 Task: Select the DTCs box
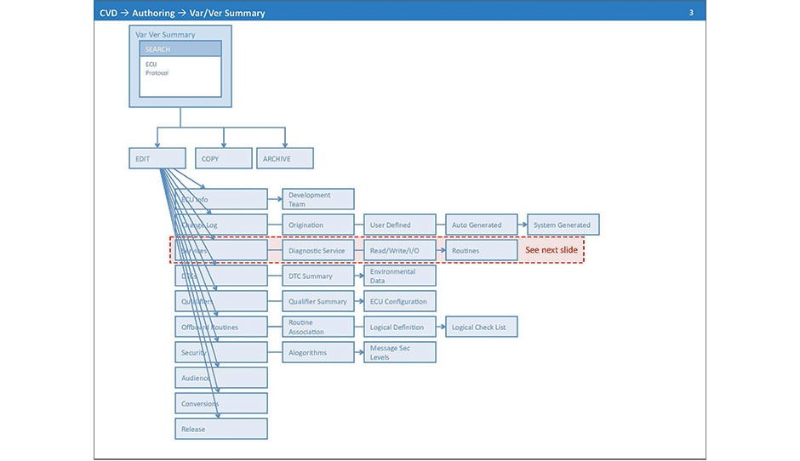(x=221, y=276)
